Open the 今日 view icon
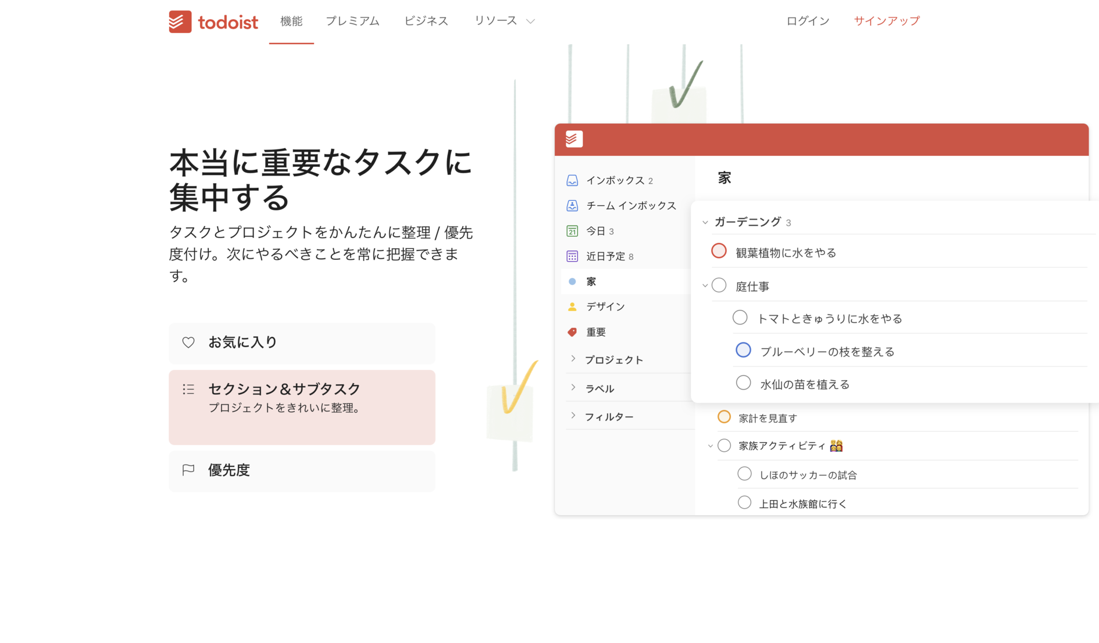This screenshot has width=1099, height=643. tap(572, 231)
